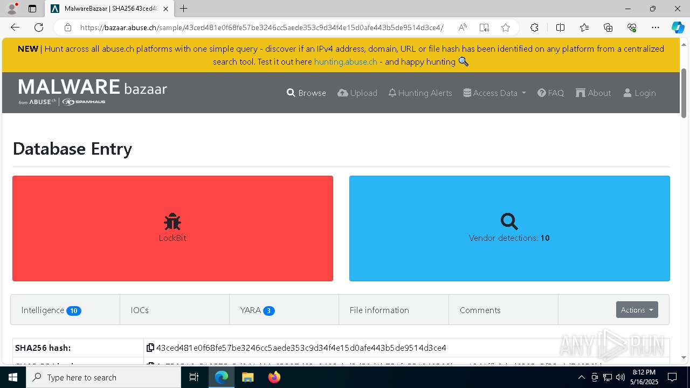Image resolution: width=690 pixels, height=388 pixels.
Task: Click Vendor detections: 10 text
Action: point(509,238)
